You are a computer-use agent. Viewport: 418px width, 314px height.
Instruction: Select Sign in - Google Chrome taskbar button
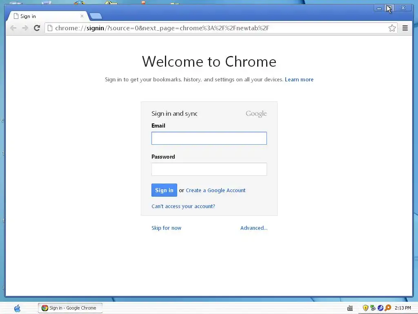click(x=70, y=308)
